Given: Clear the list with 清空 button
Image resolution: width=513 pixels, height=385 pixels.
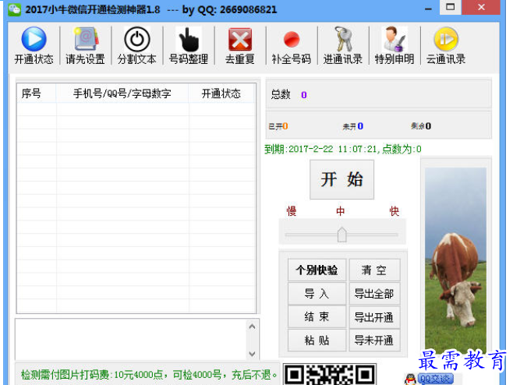Looking at the screenshot, I should pos(374,270).
